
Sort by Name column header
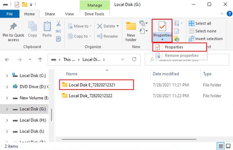point(72,74)
